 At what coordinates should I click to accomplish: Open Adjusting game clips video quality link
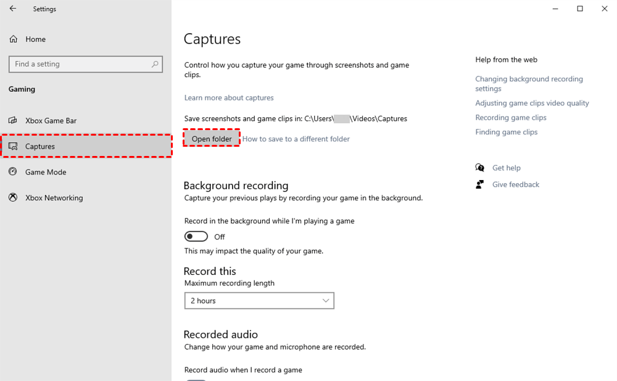[x=532, y=103]
